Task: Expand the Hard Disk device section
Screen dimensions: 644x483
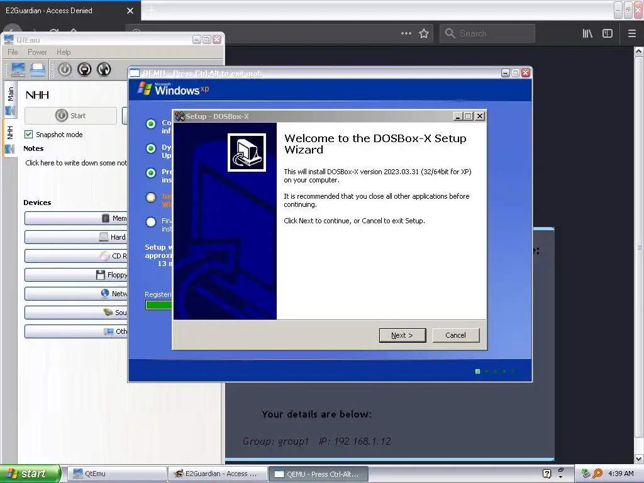Action: (76, 237)
